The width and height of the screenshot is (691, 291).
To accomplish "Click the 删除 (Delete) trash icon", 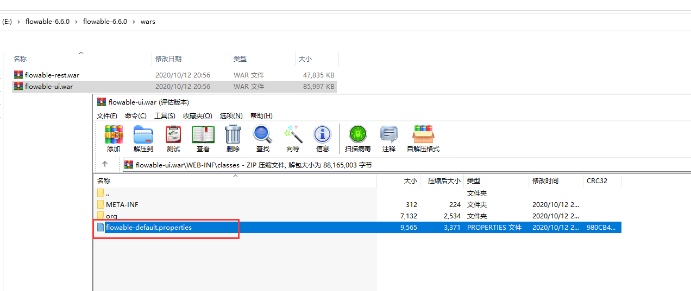I will [233, 134].
